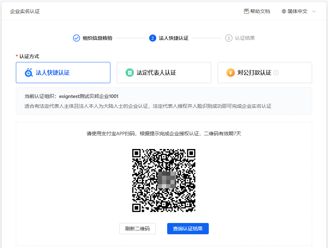This screenshot has height=248, width=328.
Task: Click the globe language icon
Action: (x=284, y=11)
